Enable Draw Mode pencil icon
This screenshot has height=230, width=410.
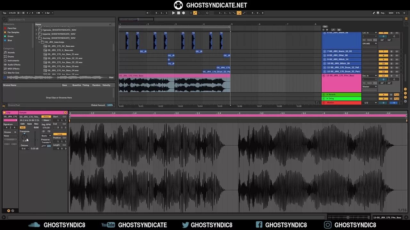point(374,13)
